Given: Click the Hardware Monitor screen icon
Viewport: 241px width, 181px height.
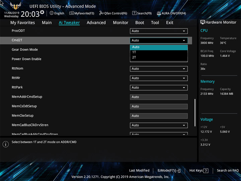Looking at the screenshot, I should (203, 22).
